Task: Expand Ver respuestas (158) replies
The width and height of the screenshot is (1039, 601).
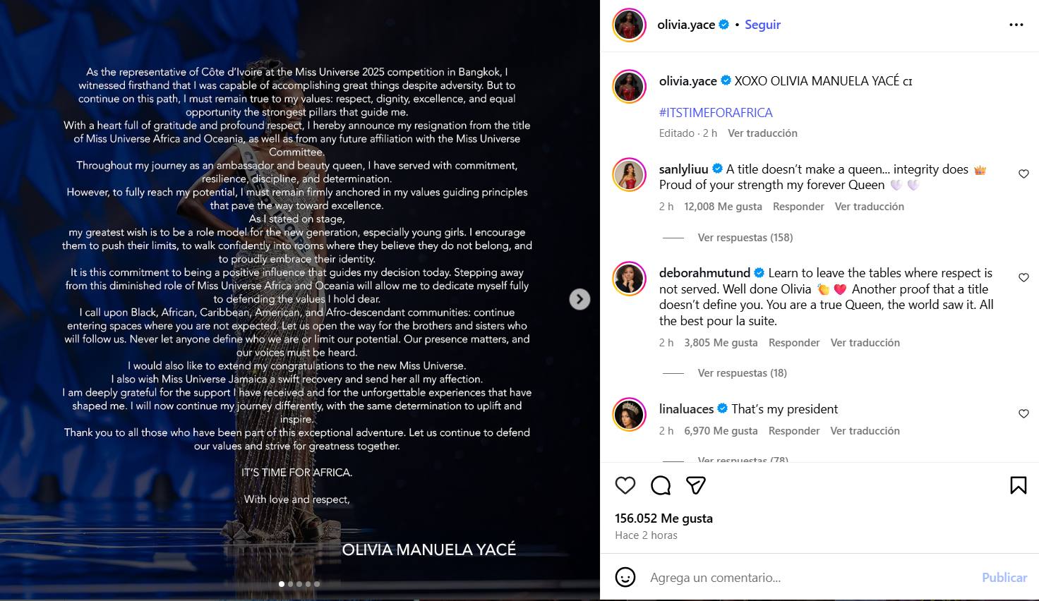Action: click(745, 238)
